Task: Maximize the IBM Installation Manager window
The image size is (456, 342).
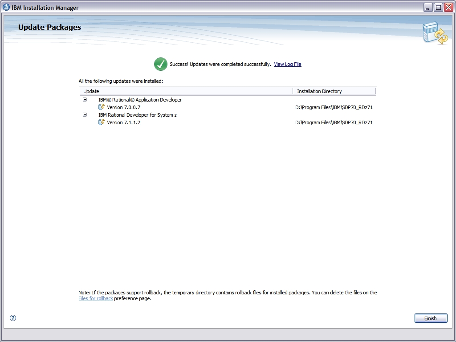Action: [438, 8]
